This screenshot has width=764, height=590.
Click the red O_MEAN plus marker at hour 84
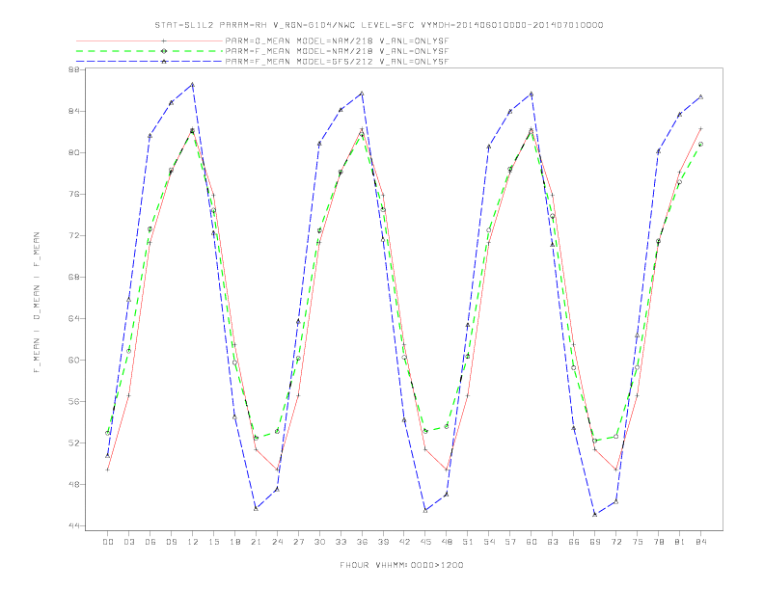700,128
